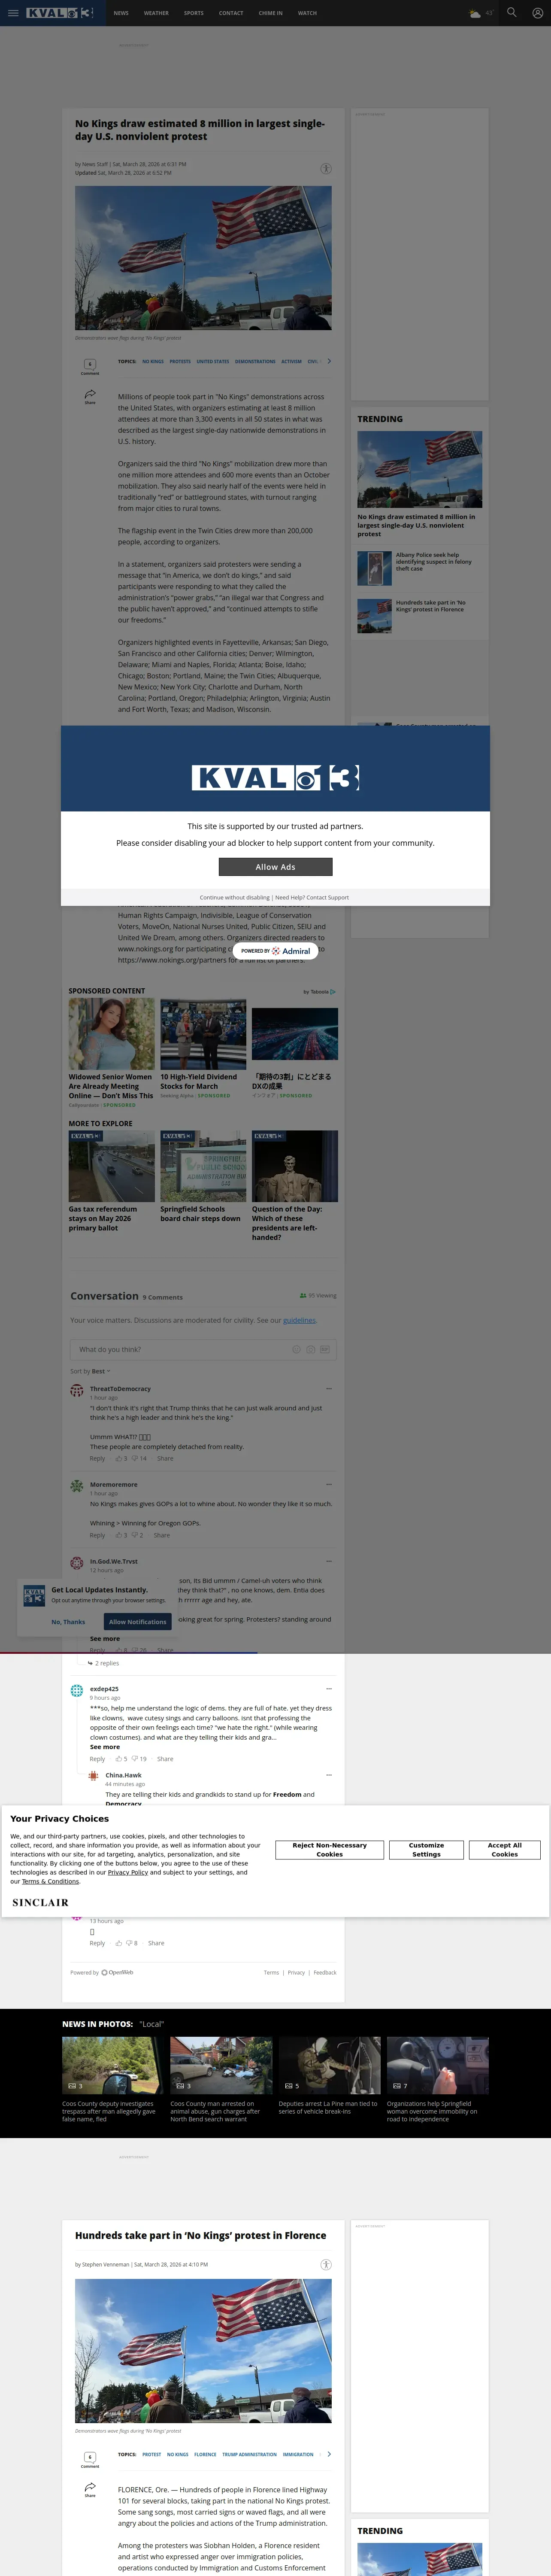Open the Albany Police trending story thumbnail
Screen dimensions: 551x2576
click(375, 568)
